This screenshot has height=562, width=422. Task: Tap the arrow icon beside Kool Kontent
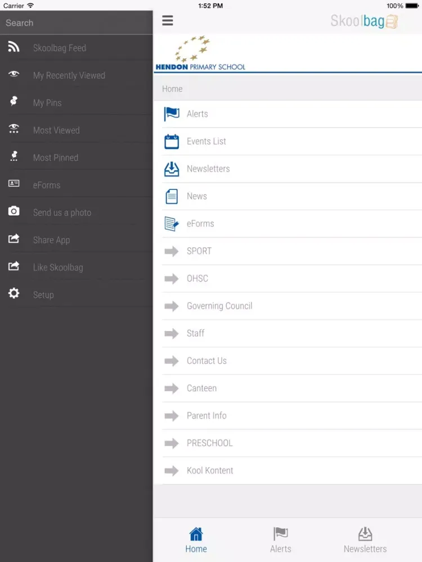(172, 470)
